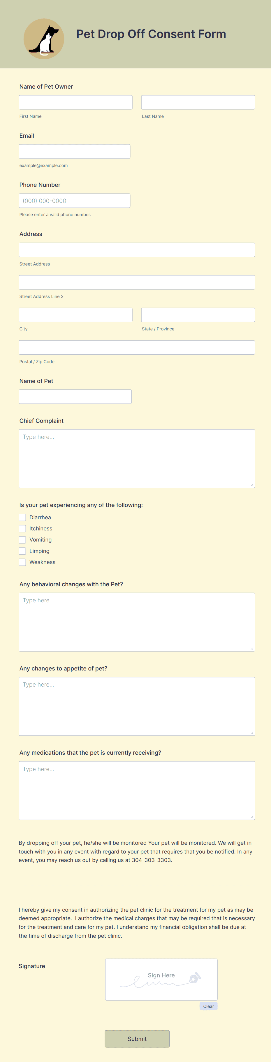This screenshot has width=271, height=1062.
Task: Toggle the Weakness checkbox
Action: click(22, 562)
